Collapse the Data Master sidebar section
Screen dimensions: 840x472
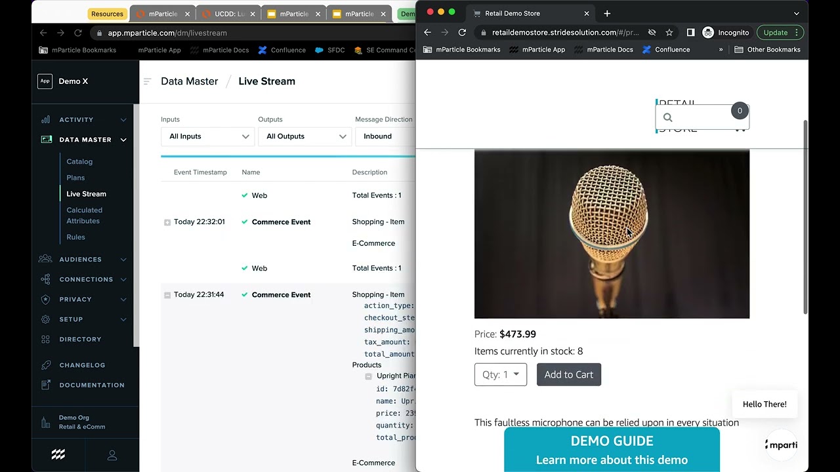point(123,140)
